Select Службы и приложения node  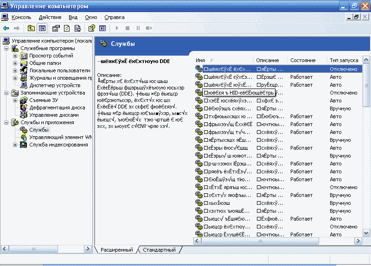point(47,122)
